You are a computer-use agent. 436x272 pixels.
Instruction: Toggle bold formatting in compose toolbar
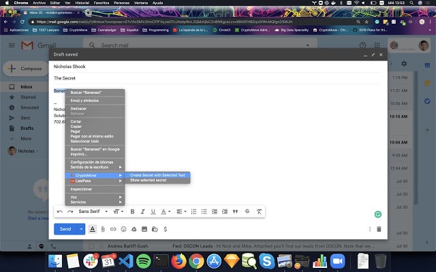point(132,211)
